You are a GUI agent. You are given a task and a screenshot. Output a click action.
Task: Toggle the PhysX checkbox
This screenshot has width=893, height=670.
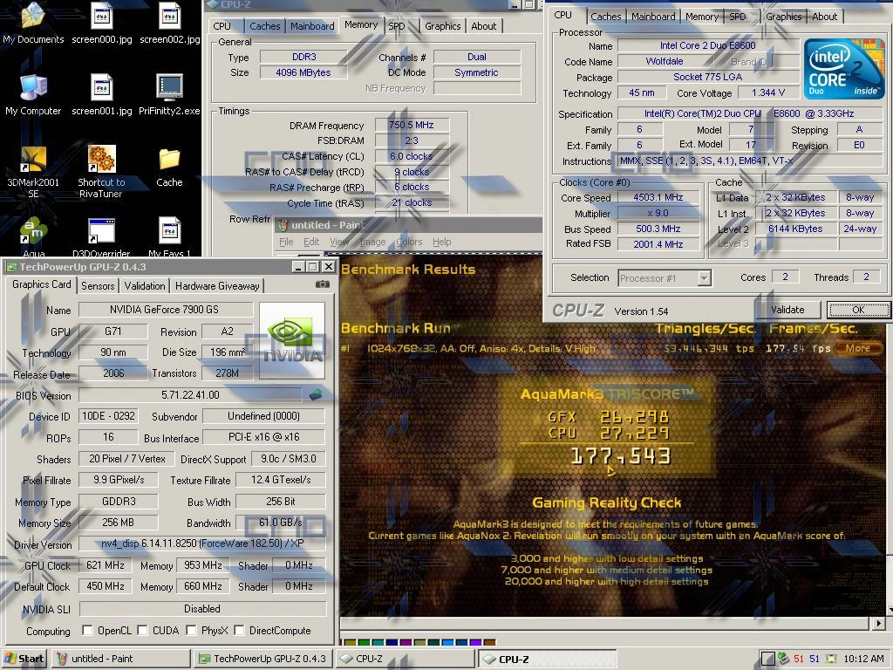point(191,630)
